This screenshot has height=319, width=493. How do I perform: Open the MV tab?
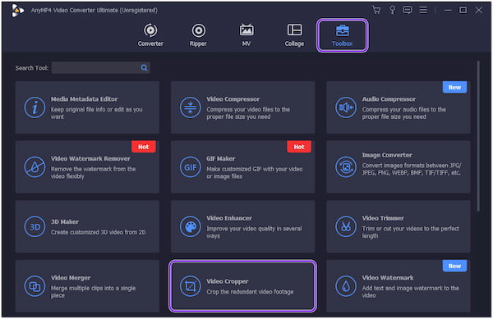tap(246, 35)
